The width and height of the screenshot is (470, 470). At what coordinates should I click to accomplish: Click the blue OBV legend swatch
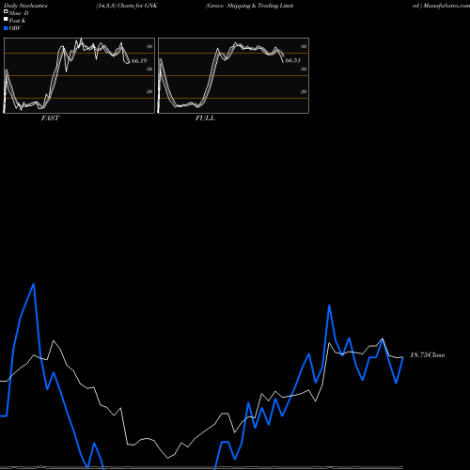point(6,28)
